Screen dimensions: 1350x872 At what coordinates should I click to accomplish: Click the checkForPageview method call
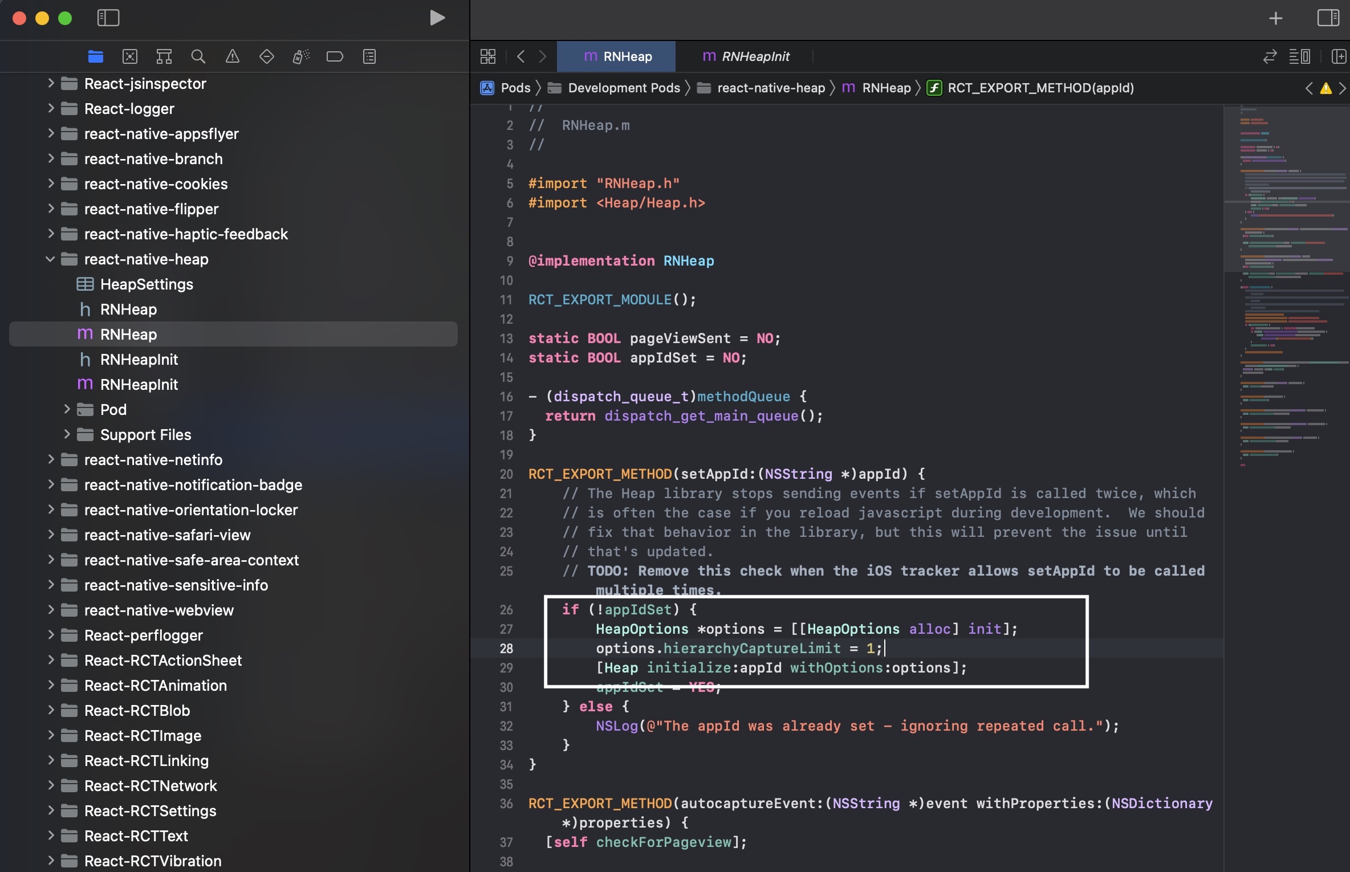[664, 842]
